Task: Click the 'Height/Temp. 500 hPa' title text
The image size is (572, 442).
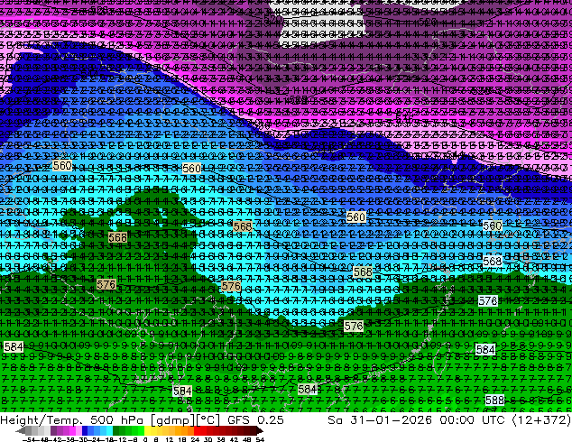Action: (71, 420)
